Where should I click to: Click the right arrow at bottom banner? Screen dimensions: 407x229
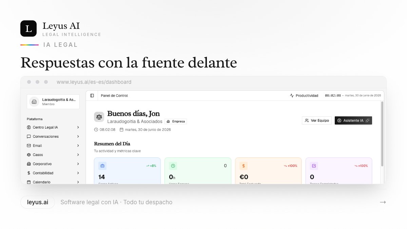[383, 202]
